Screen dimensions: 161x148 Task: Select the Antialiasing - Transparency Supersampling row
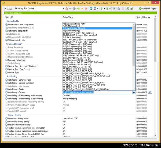(x=79, y=99)
